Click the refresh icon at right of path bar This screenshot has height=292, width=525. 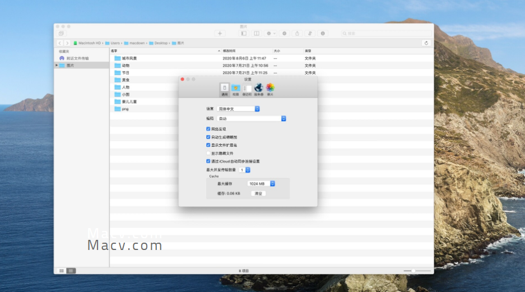pyautogui.click(x=426, y=43)
